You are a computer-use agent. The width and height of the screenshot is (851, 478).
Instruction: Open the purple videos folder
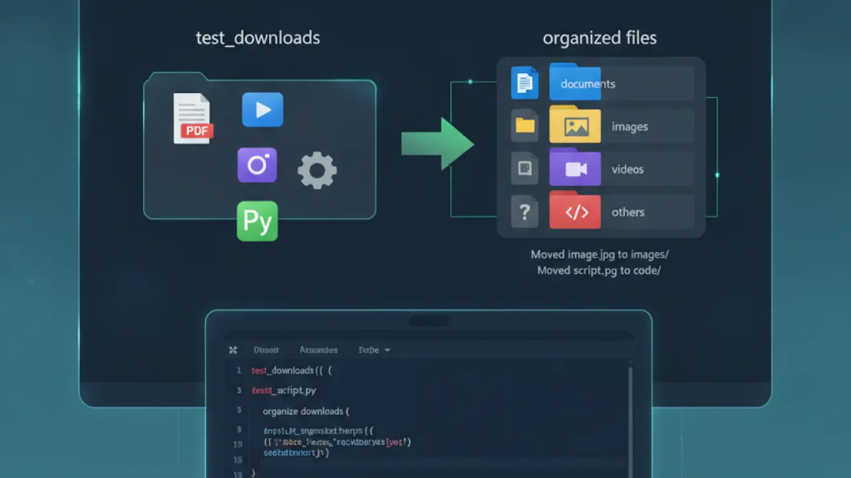tap(575, 167)
